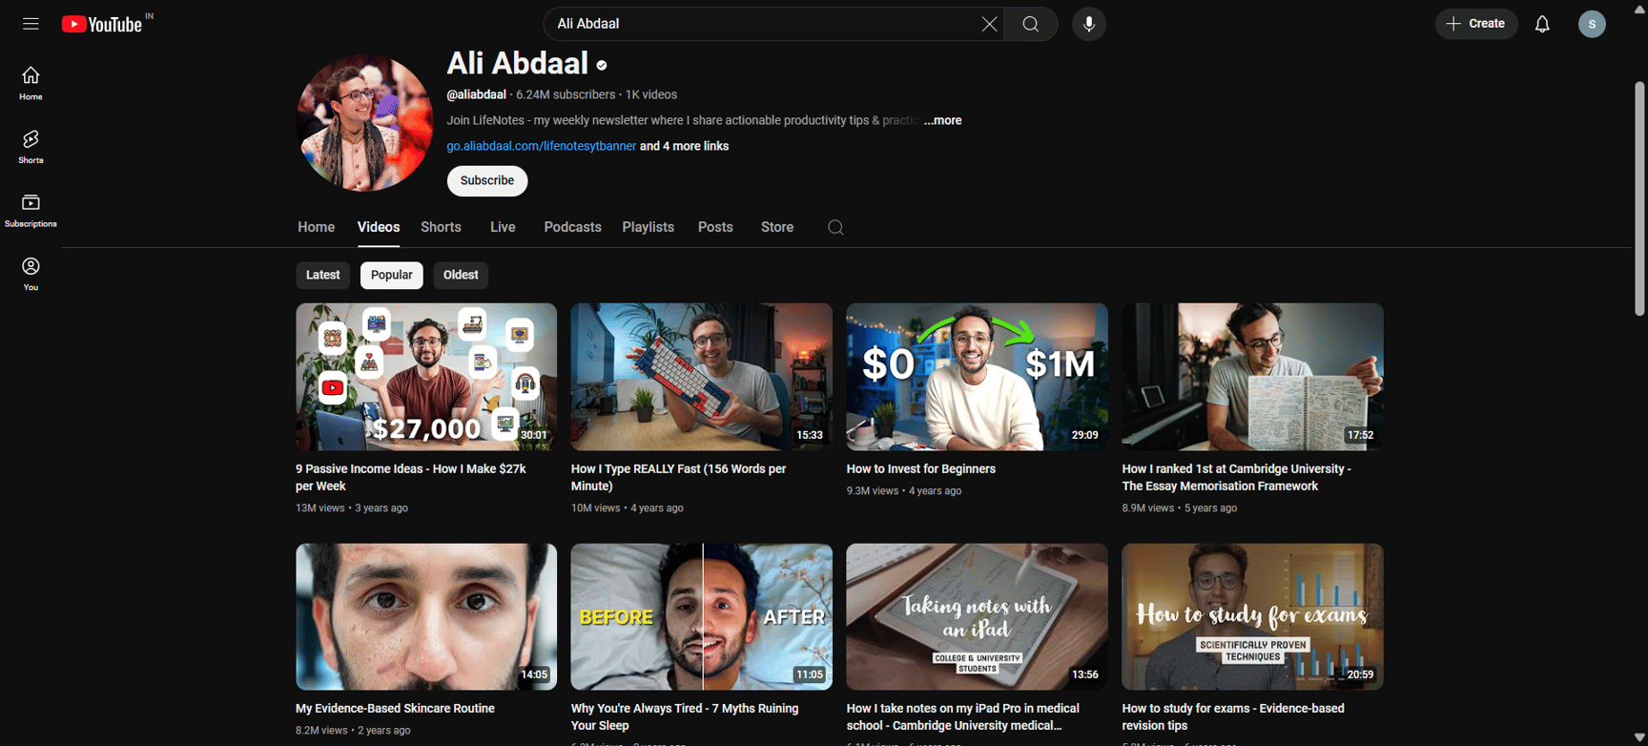1648x746 pixels.
Task: Click the YouTube logo
Action: (x=103, y=24)
